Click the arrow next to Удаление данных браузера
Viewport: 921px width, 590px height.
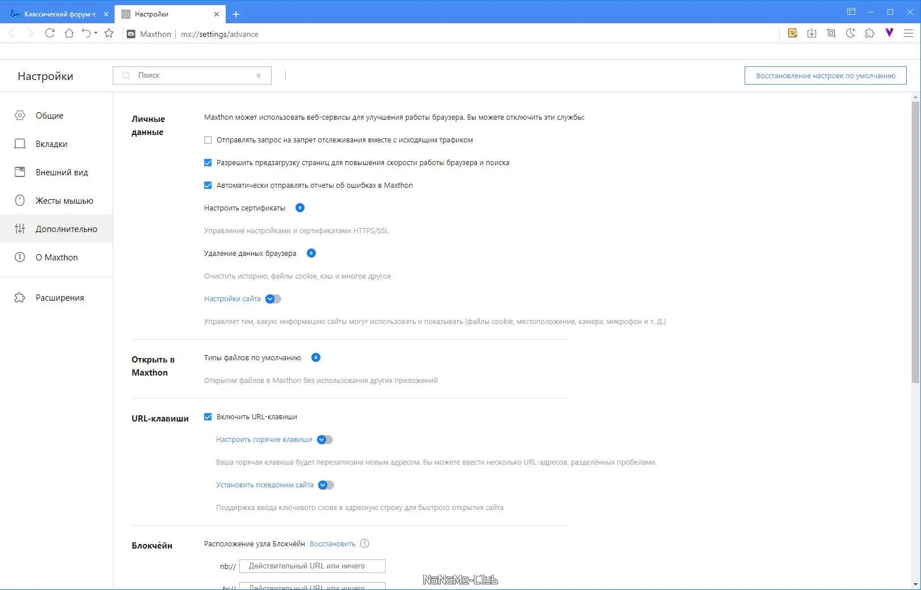point(311,253)
